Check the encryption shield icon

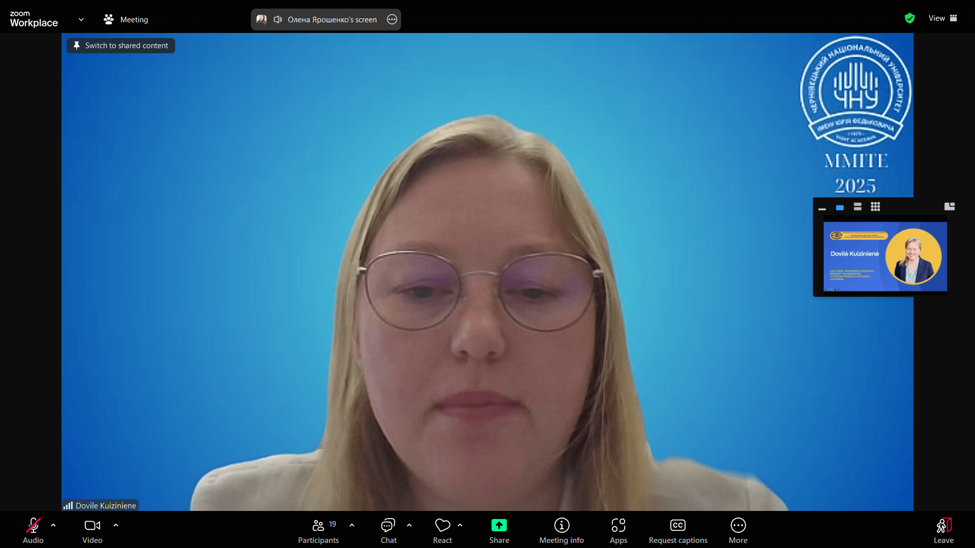pyautogui.click(x=909, y=18)
